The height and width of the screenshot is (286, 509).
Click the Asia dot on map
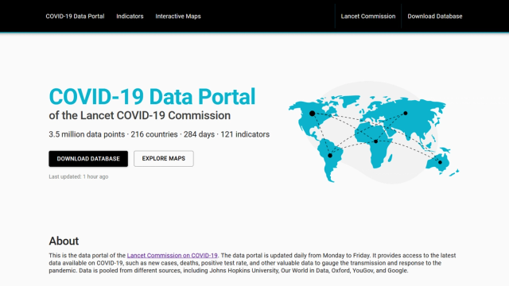coord(406,113)
